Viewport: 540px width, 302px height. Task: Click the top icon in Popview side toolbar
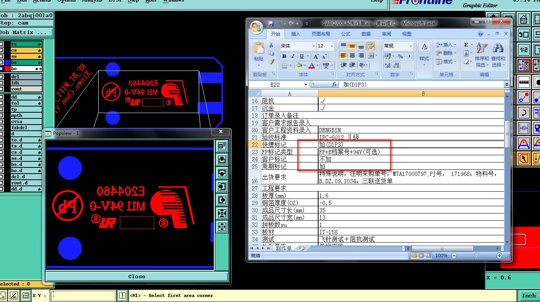point(222,146)
